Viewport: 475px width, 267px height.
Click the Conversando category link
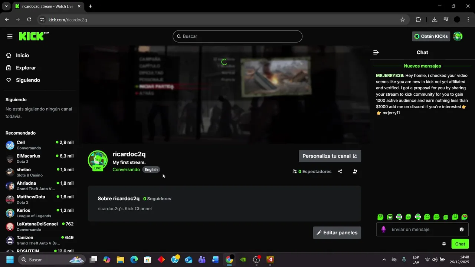pyautogui.click(x=126, y=169)
